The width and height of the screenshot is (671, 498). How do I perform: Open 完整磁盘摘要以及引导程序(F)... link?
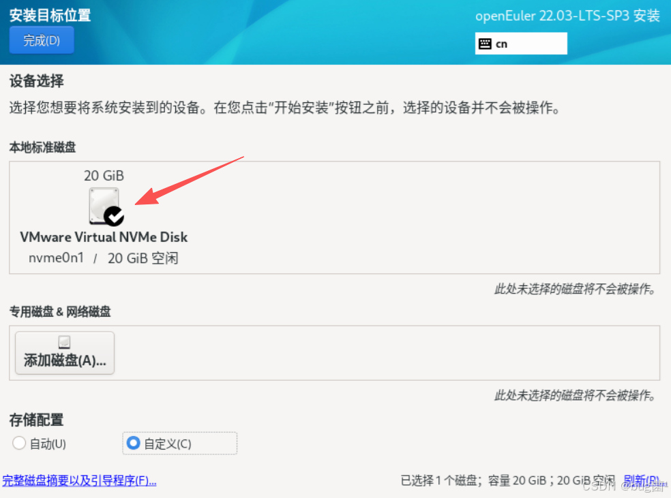(x=80, y=480)
